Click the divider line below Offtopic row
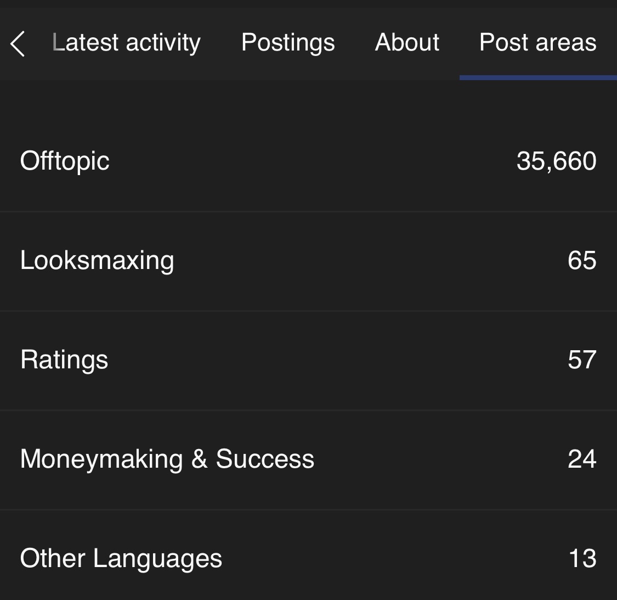The image size is (617, 600). 308,211
